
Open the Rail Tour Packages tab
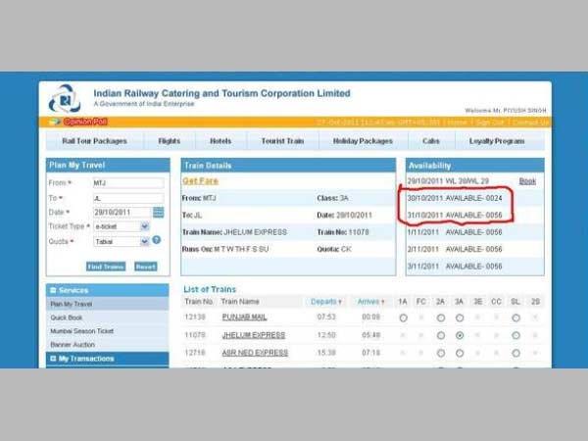(95, 141)
